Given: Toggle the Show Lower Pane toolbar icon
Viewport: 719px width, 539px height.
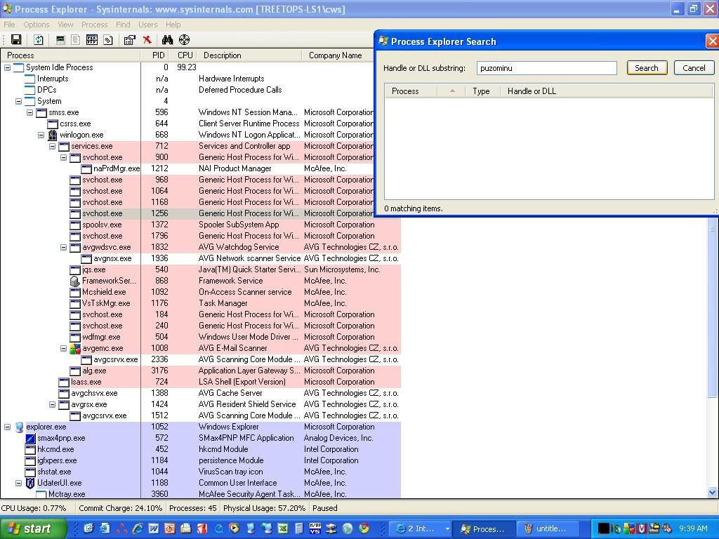Looking at the screenshot, I should [92, 40].
